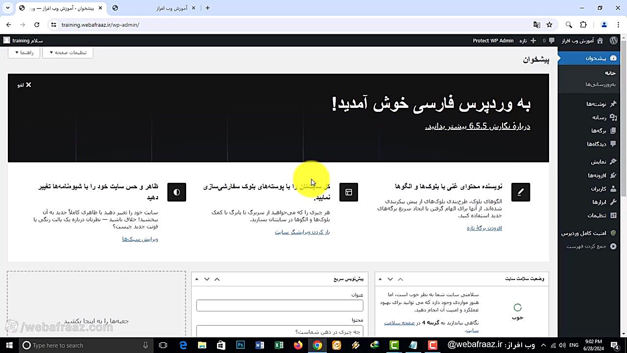This screenshot has width=627, height=353.
Task: Click the browser back arrow
Action: pos(8,25)
